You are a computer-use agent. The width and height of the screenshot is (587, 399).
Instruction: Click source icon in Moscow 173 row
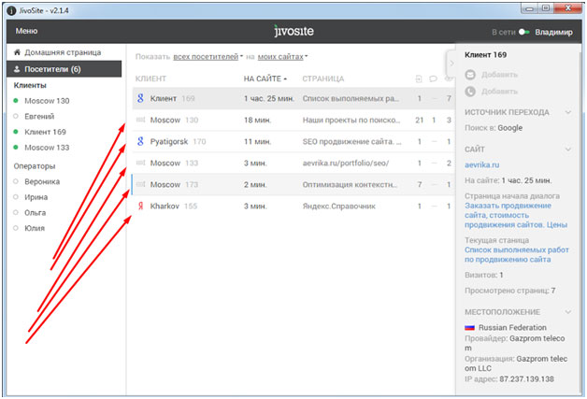tap(140, 184)
